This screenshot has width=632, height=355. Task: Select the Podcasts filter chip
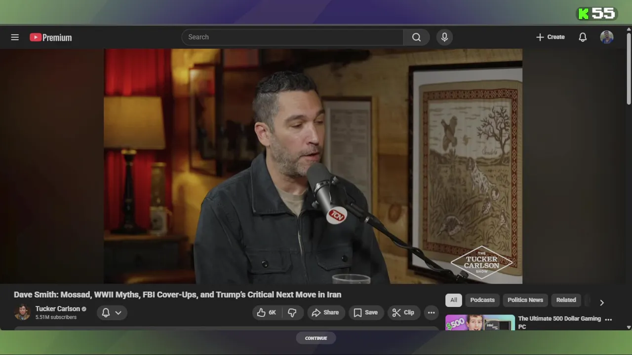pyautogui.click(x=482, y=300)
